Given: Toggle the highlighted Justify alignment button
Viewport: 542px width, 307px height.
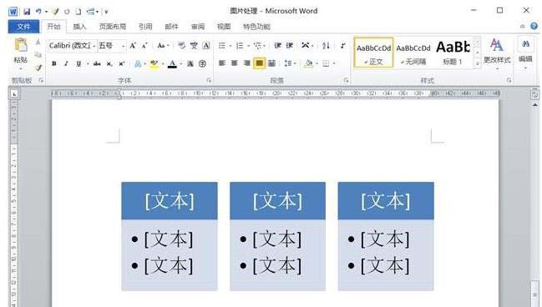Looking at the screenshot, I should (x=259, y=63).
